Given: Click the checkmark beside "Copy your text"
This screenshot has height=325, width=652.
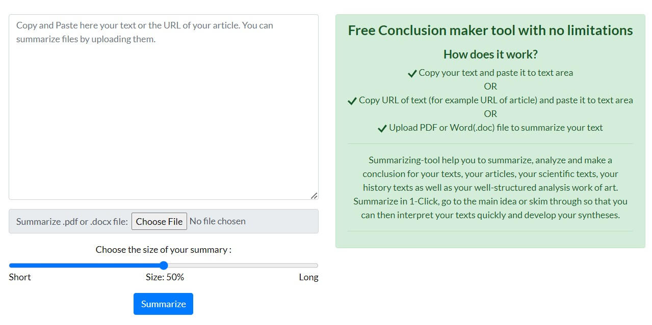Looking at the screenshot, I should click(412, 73).
